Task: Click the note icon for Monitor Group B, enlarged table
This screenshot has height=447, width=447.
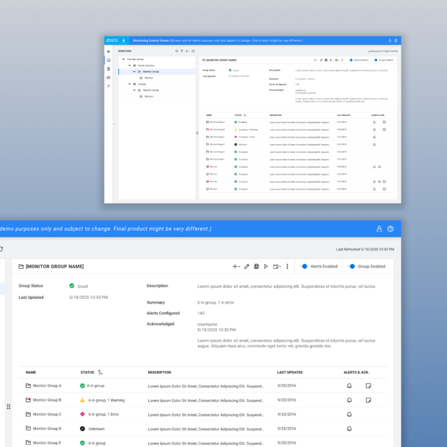Action: pos(369,400)
